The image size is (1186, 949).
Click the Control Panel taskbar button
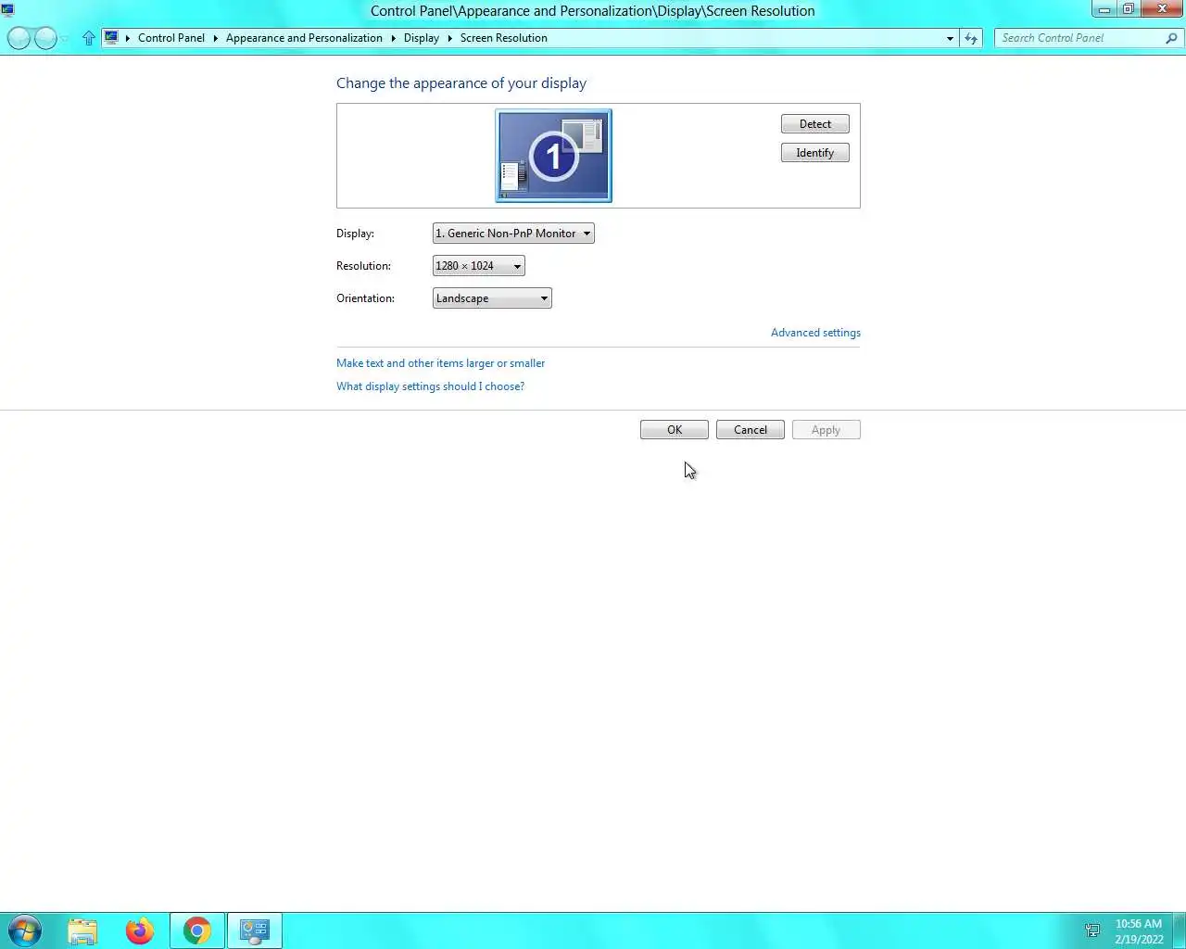(255, 930)
